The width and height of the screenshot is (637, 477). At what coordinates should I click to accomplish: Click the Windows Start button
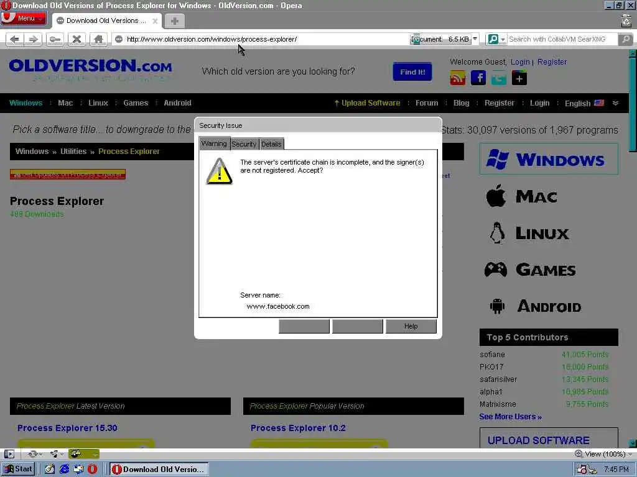coord(18,470)
